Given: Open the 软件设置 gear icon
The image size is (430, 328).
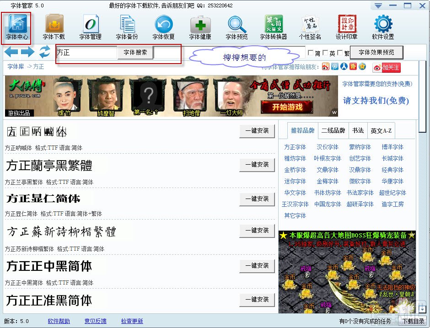Looking at the screenshot, I should pos(383,24).
